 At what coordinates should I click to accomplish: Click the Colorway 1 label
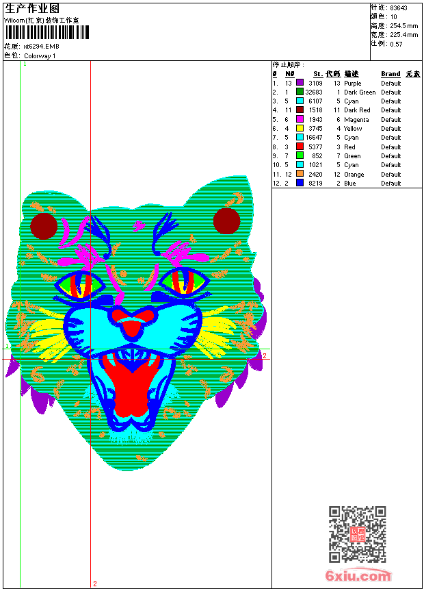40,56
